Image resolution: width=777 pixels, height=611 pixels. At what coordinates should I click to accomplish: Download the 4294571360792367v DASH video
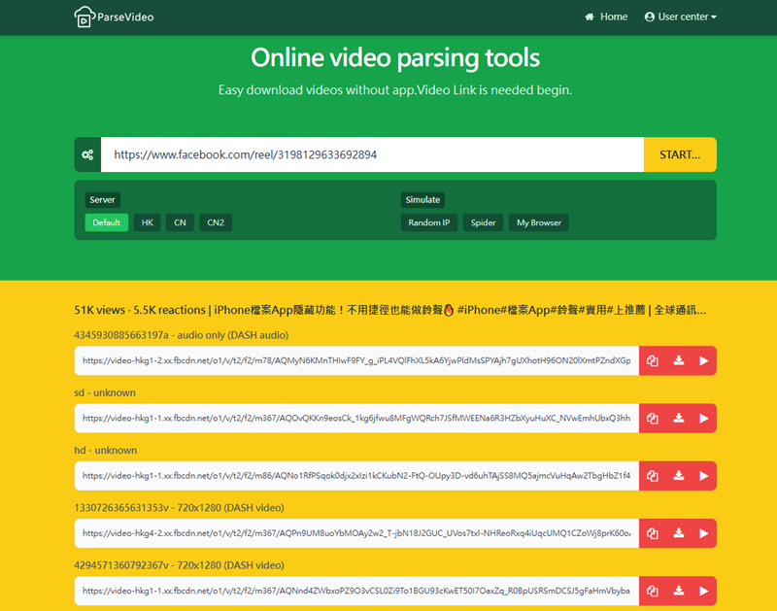678,591
